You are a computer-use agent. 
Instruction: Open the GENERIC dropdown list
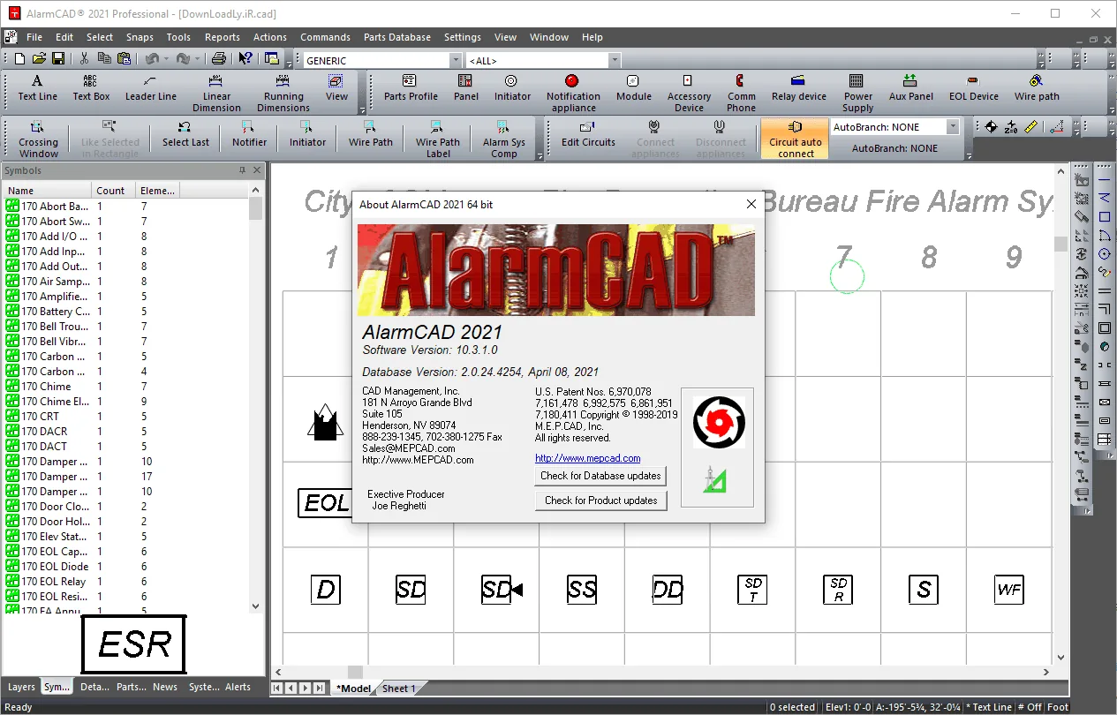coord(456,60)
